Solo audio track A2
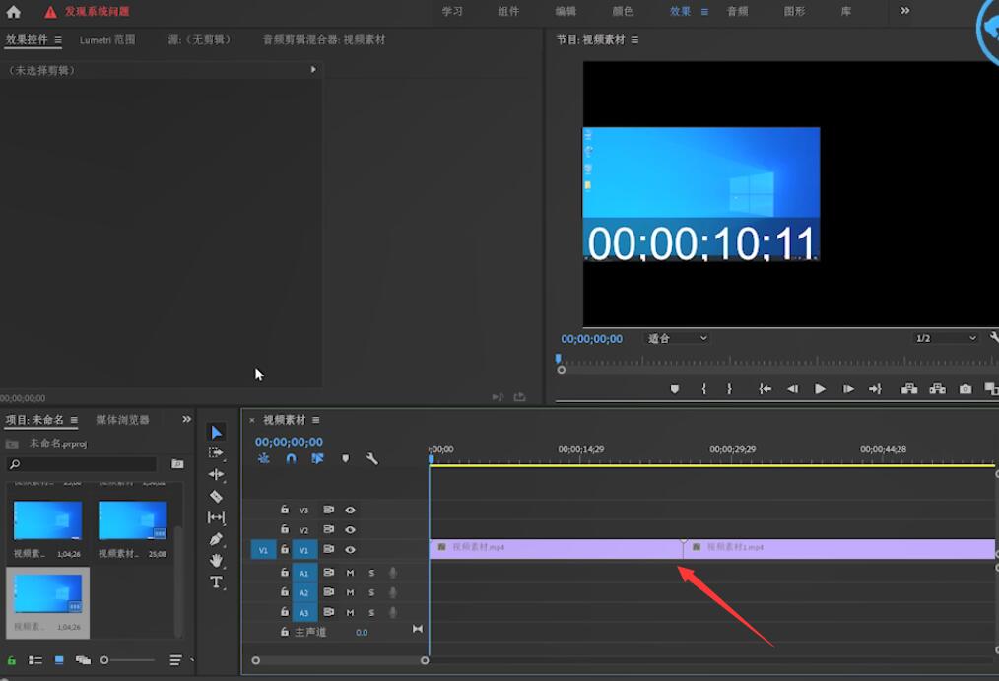Image resolution: width=999 pixels, height=681 pixels. point(371,593)
